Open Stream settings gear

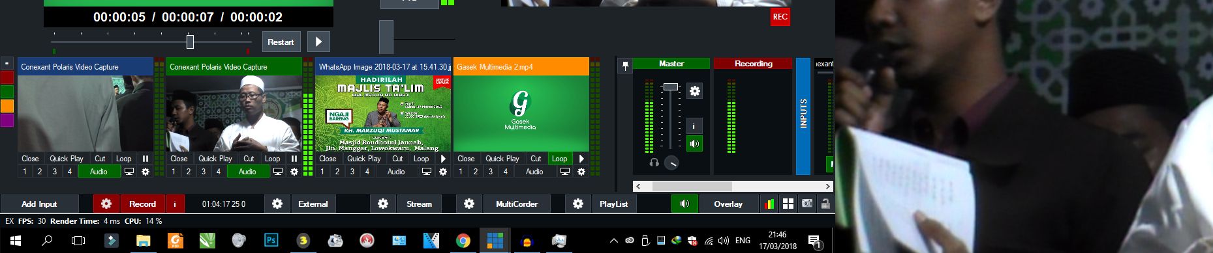383,204
